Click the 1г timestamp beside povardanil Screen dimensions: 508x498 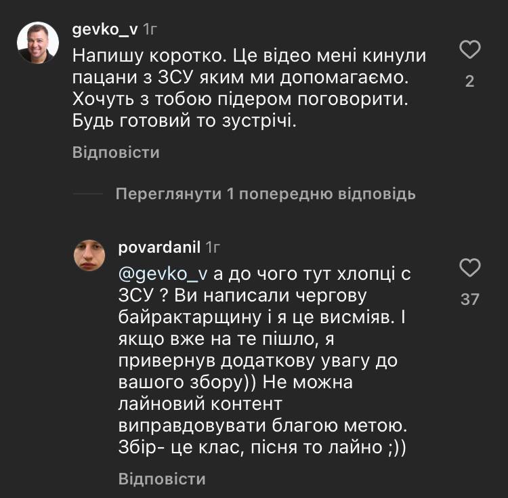point(213,247)
